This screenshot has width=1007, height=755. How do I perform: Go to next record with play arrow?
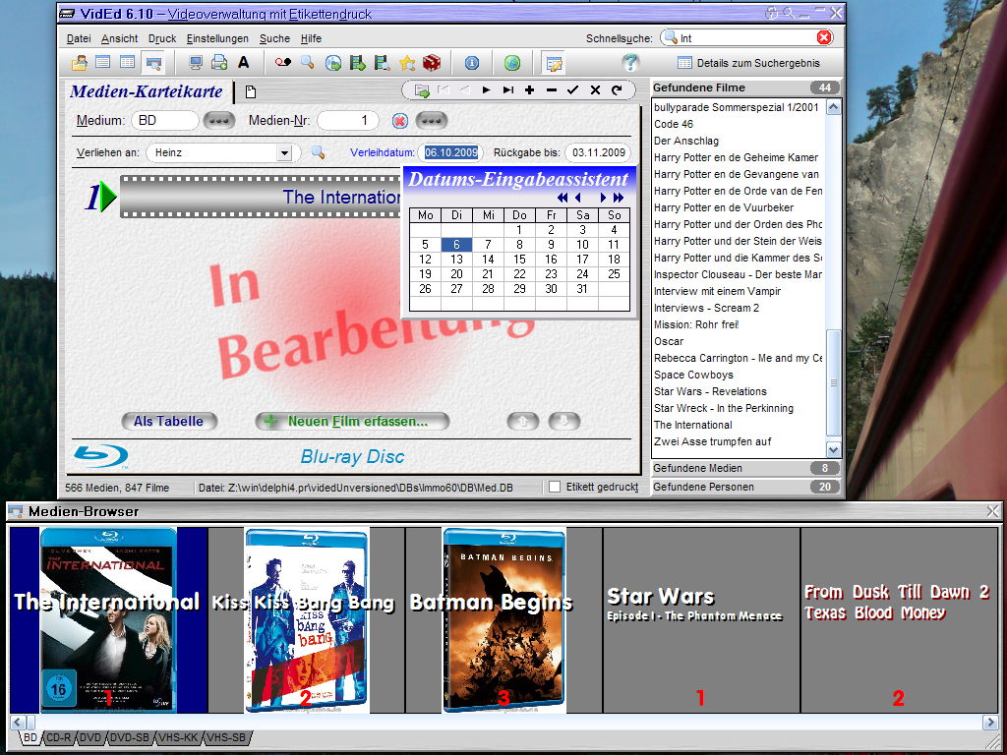[486, 89]
